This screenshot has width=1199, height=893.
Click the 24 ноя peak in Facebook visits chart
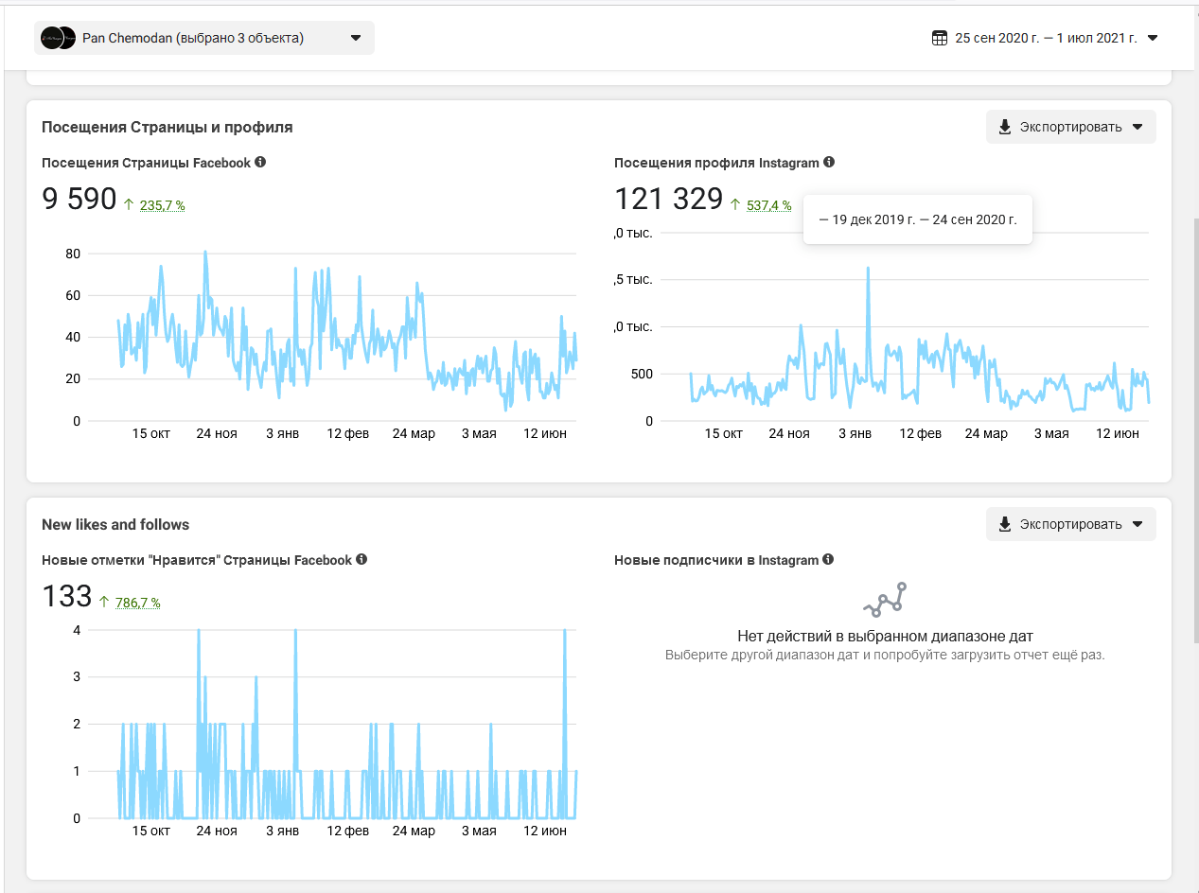205,254
